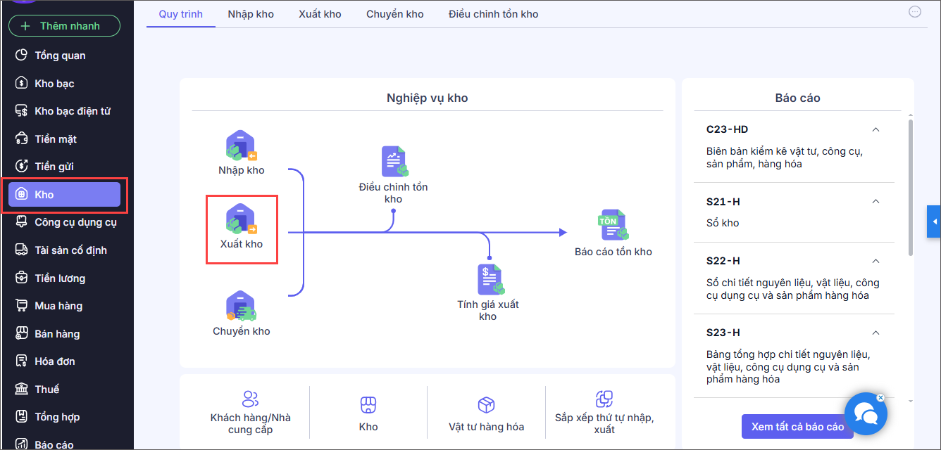Select the Điều chỉnh tồn kho icon
Screen dimensions: 941x450
click(394, 162)
